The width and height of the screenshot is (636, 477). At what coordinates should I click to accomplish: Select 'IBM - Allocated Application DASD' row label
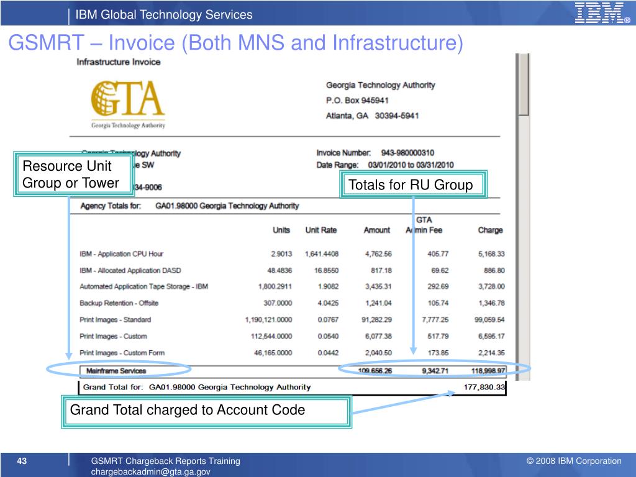click(x=130, y=271)
